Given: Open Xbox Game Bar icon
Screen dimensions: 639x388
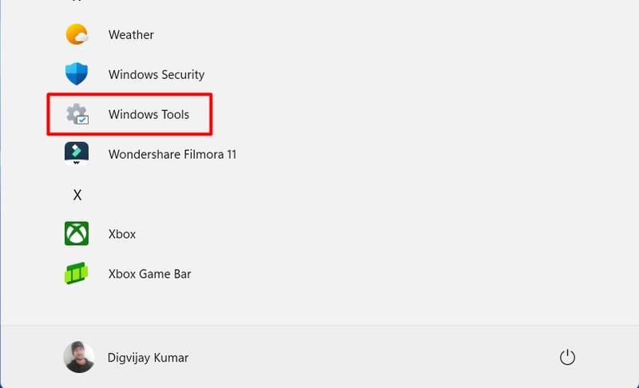Looking at the screenshot, I should pos(77,274).
